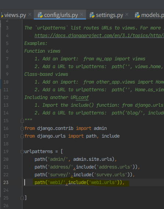This screenshot has width=164, height=209.
Task: Close the config/urls.py tab
Action: coord(82,14)
